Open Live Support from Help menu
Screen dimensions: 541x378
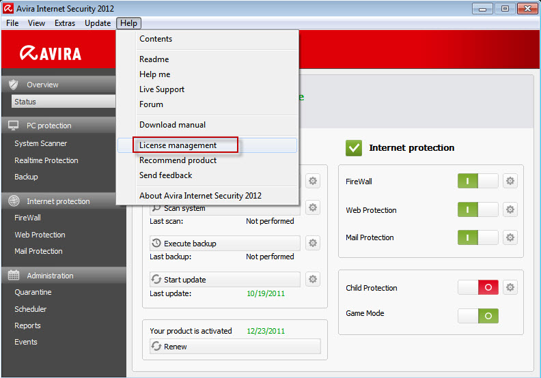(208, 89)
